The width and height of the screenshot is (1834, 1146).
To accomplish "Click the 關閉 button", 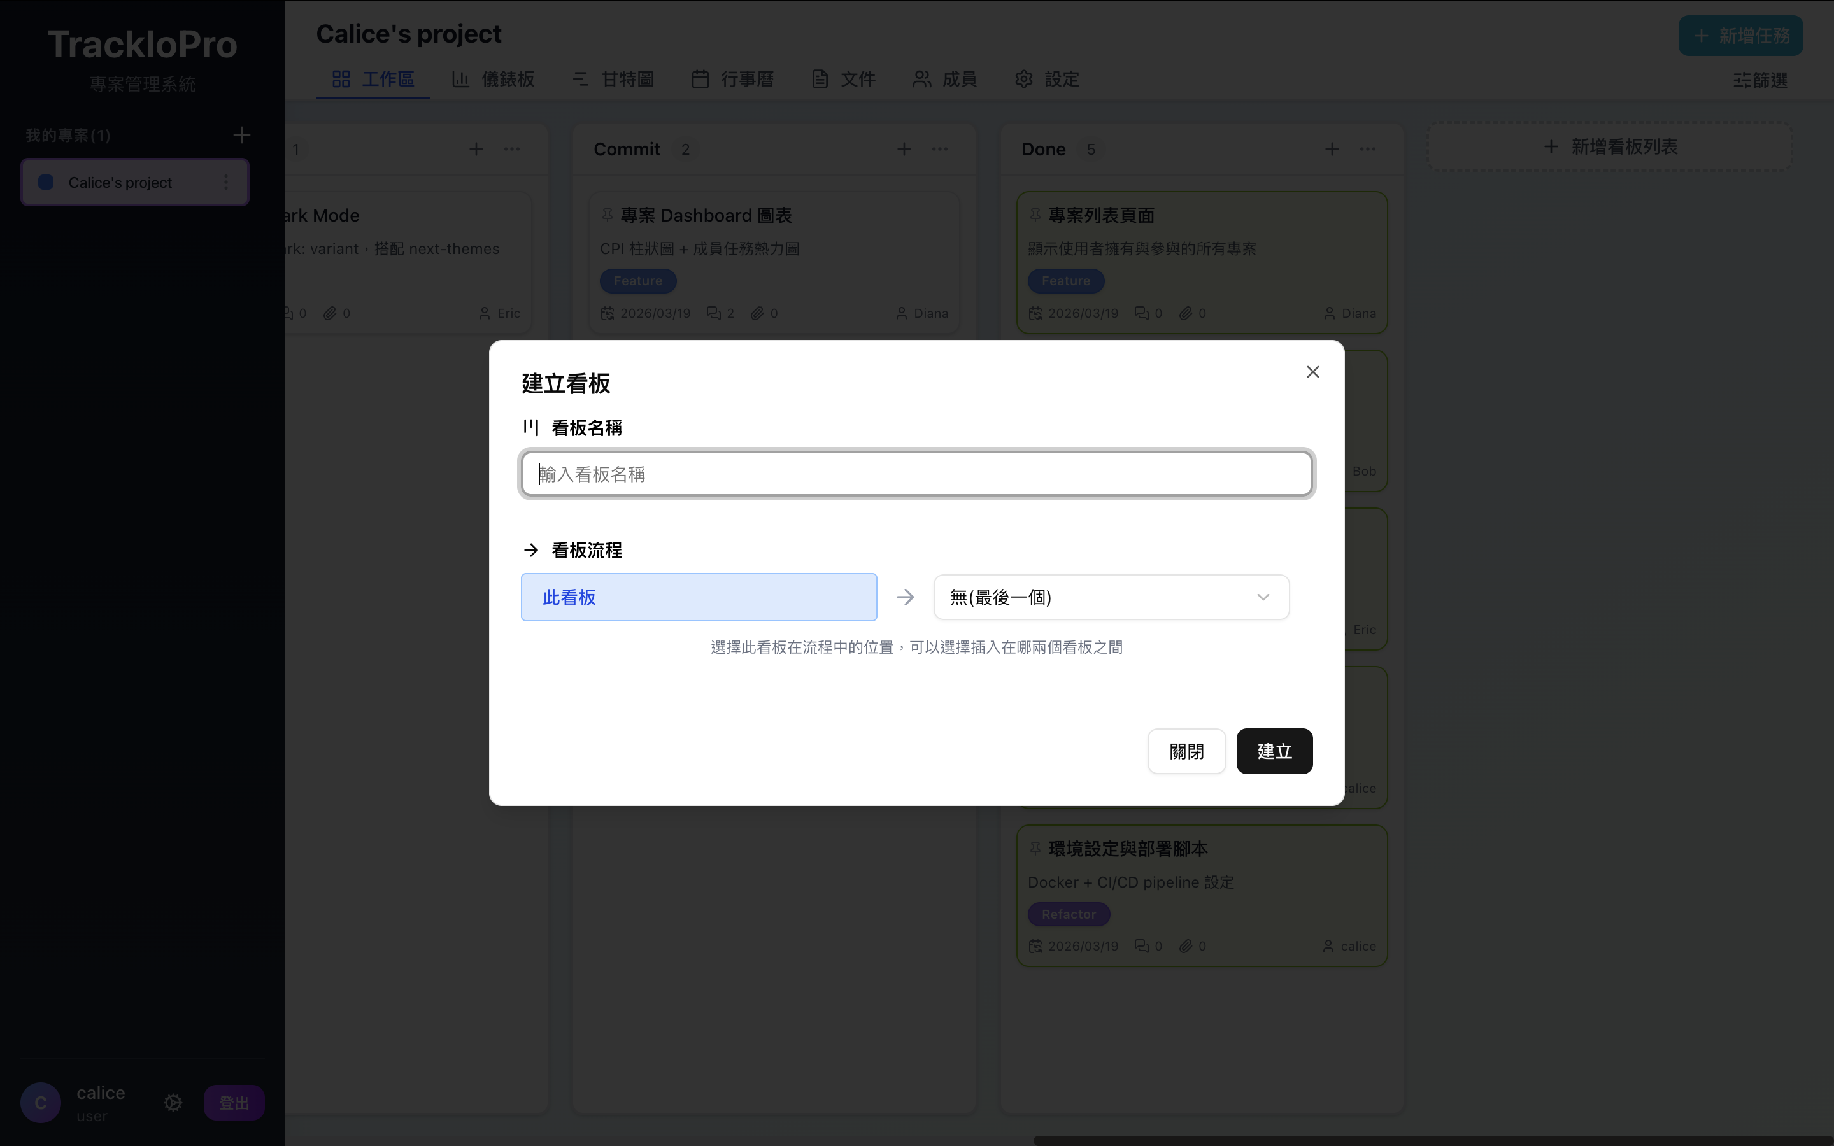I will (x=1186, y=751).
